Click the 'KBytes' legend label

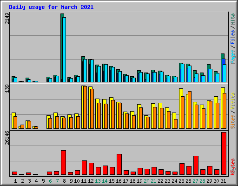pyautogui.click(x=232, y=167)
